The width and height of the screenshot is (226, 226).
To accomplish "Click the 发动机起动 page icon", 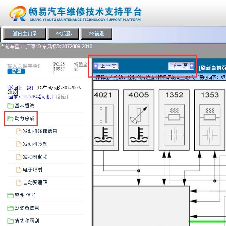I will [x=19, y=157].
